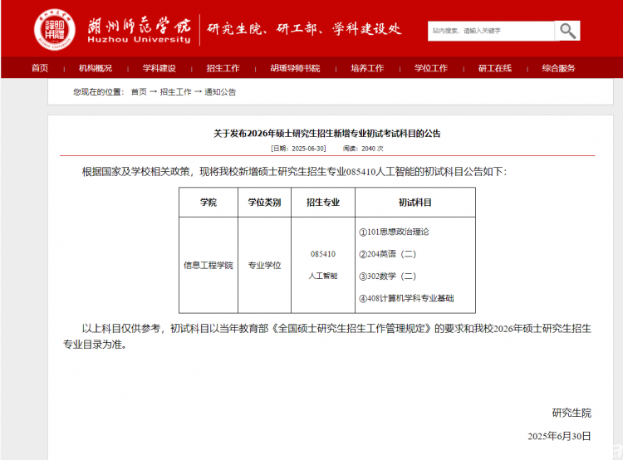This screenshot has width=623, height=460.
Task: Open the 招生工作 navigation menu
Action: pos(223,68)
